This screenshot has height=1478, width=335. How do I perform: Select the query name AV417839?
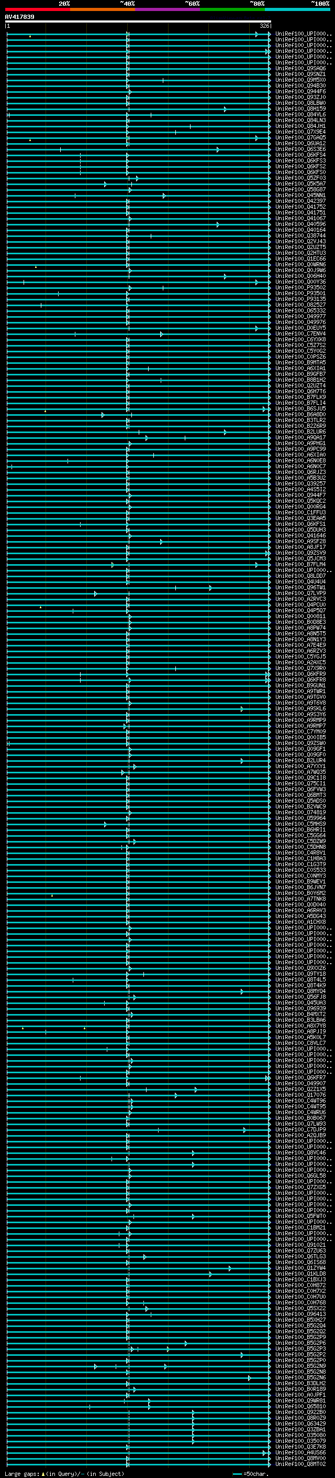pos(19,17)
